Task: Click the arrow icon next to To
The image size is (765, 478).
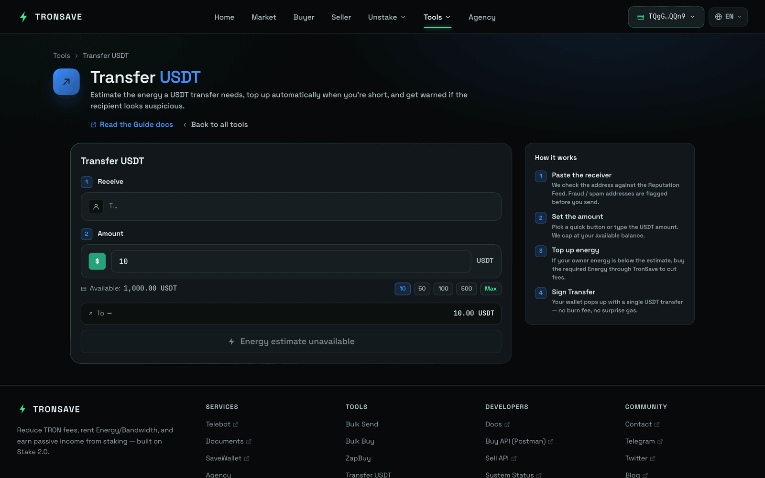Action: click(x=90, y=314)
